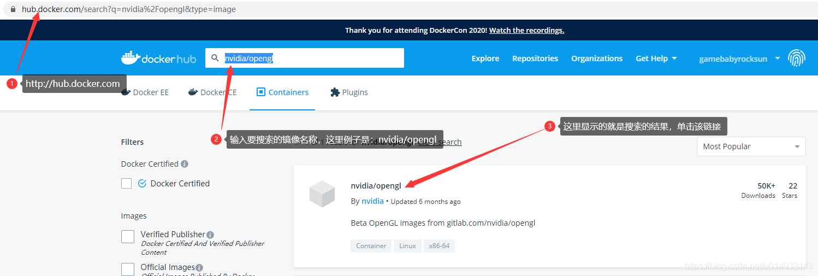Viewport: 818px width, 276px height.
Task: Open the Docker Hub whale logo
Action: (158, 58)
